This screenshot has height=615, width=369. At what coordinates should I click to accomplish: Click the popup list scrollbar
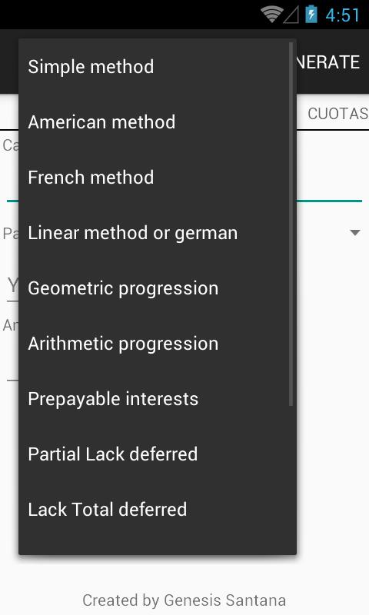291,224
